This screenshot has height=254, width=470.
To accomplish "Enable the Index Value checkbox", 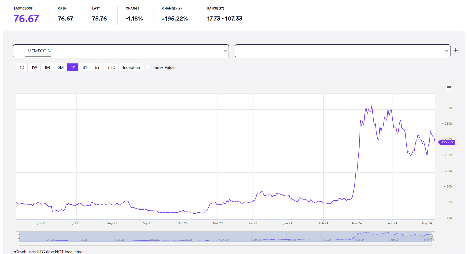I will [148, 67].
